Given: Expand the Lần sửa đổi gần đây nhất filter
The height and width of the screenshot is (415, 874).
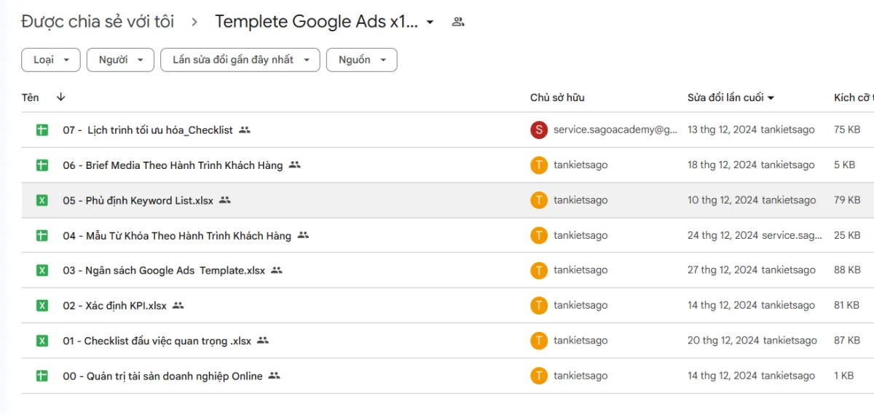Looking at the screenshot, I should (240, 60).
